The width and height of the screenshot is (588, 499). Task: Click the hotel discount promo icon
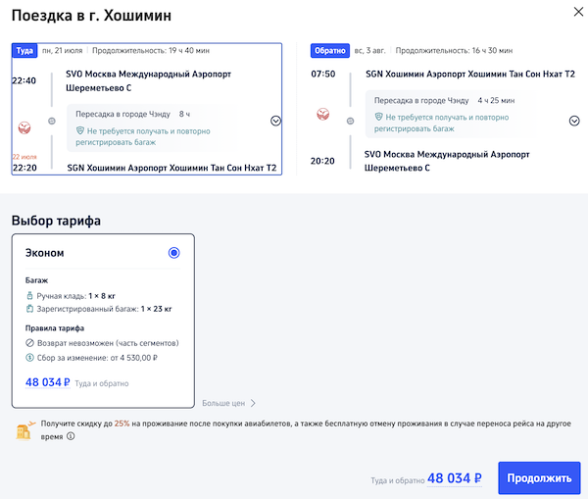tap(23, 429)
